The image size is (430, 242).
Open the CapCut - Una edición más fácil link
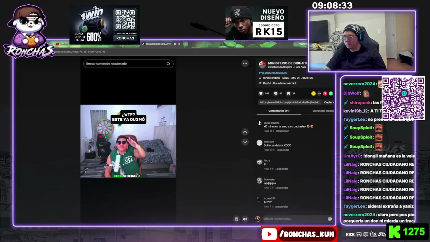(279, 83)
